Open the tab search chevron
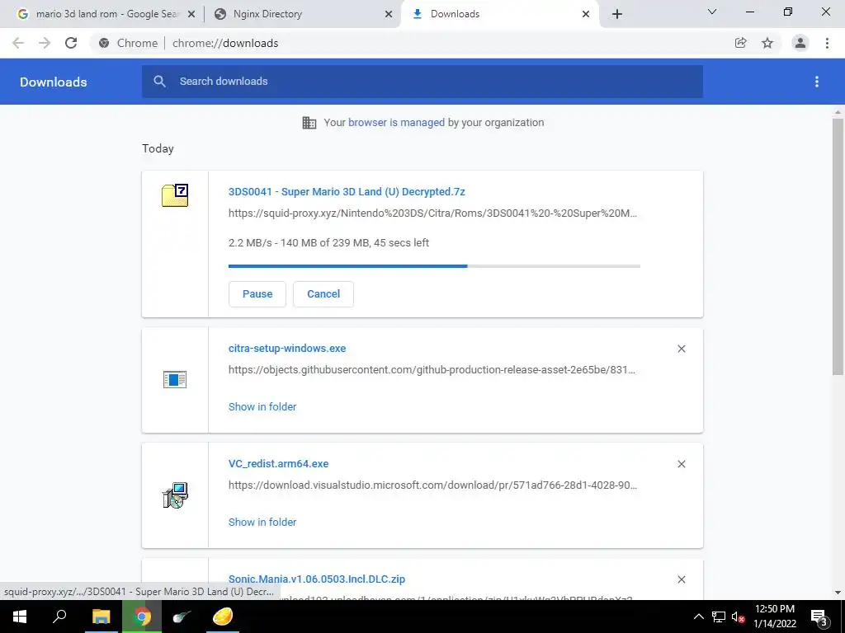The height and width of the screenshot is (633, 845). click(x=712, y=12)
